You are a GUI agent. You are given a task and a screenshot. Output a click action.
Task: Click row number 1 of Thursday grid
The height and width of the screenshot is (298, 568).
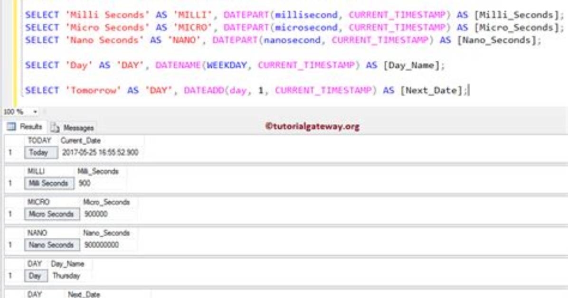tap(10, 276)
